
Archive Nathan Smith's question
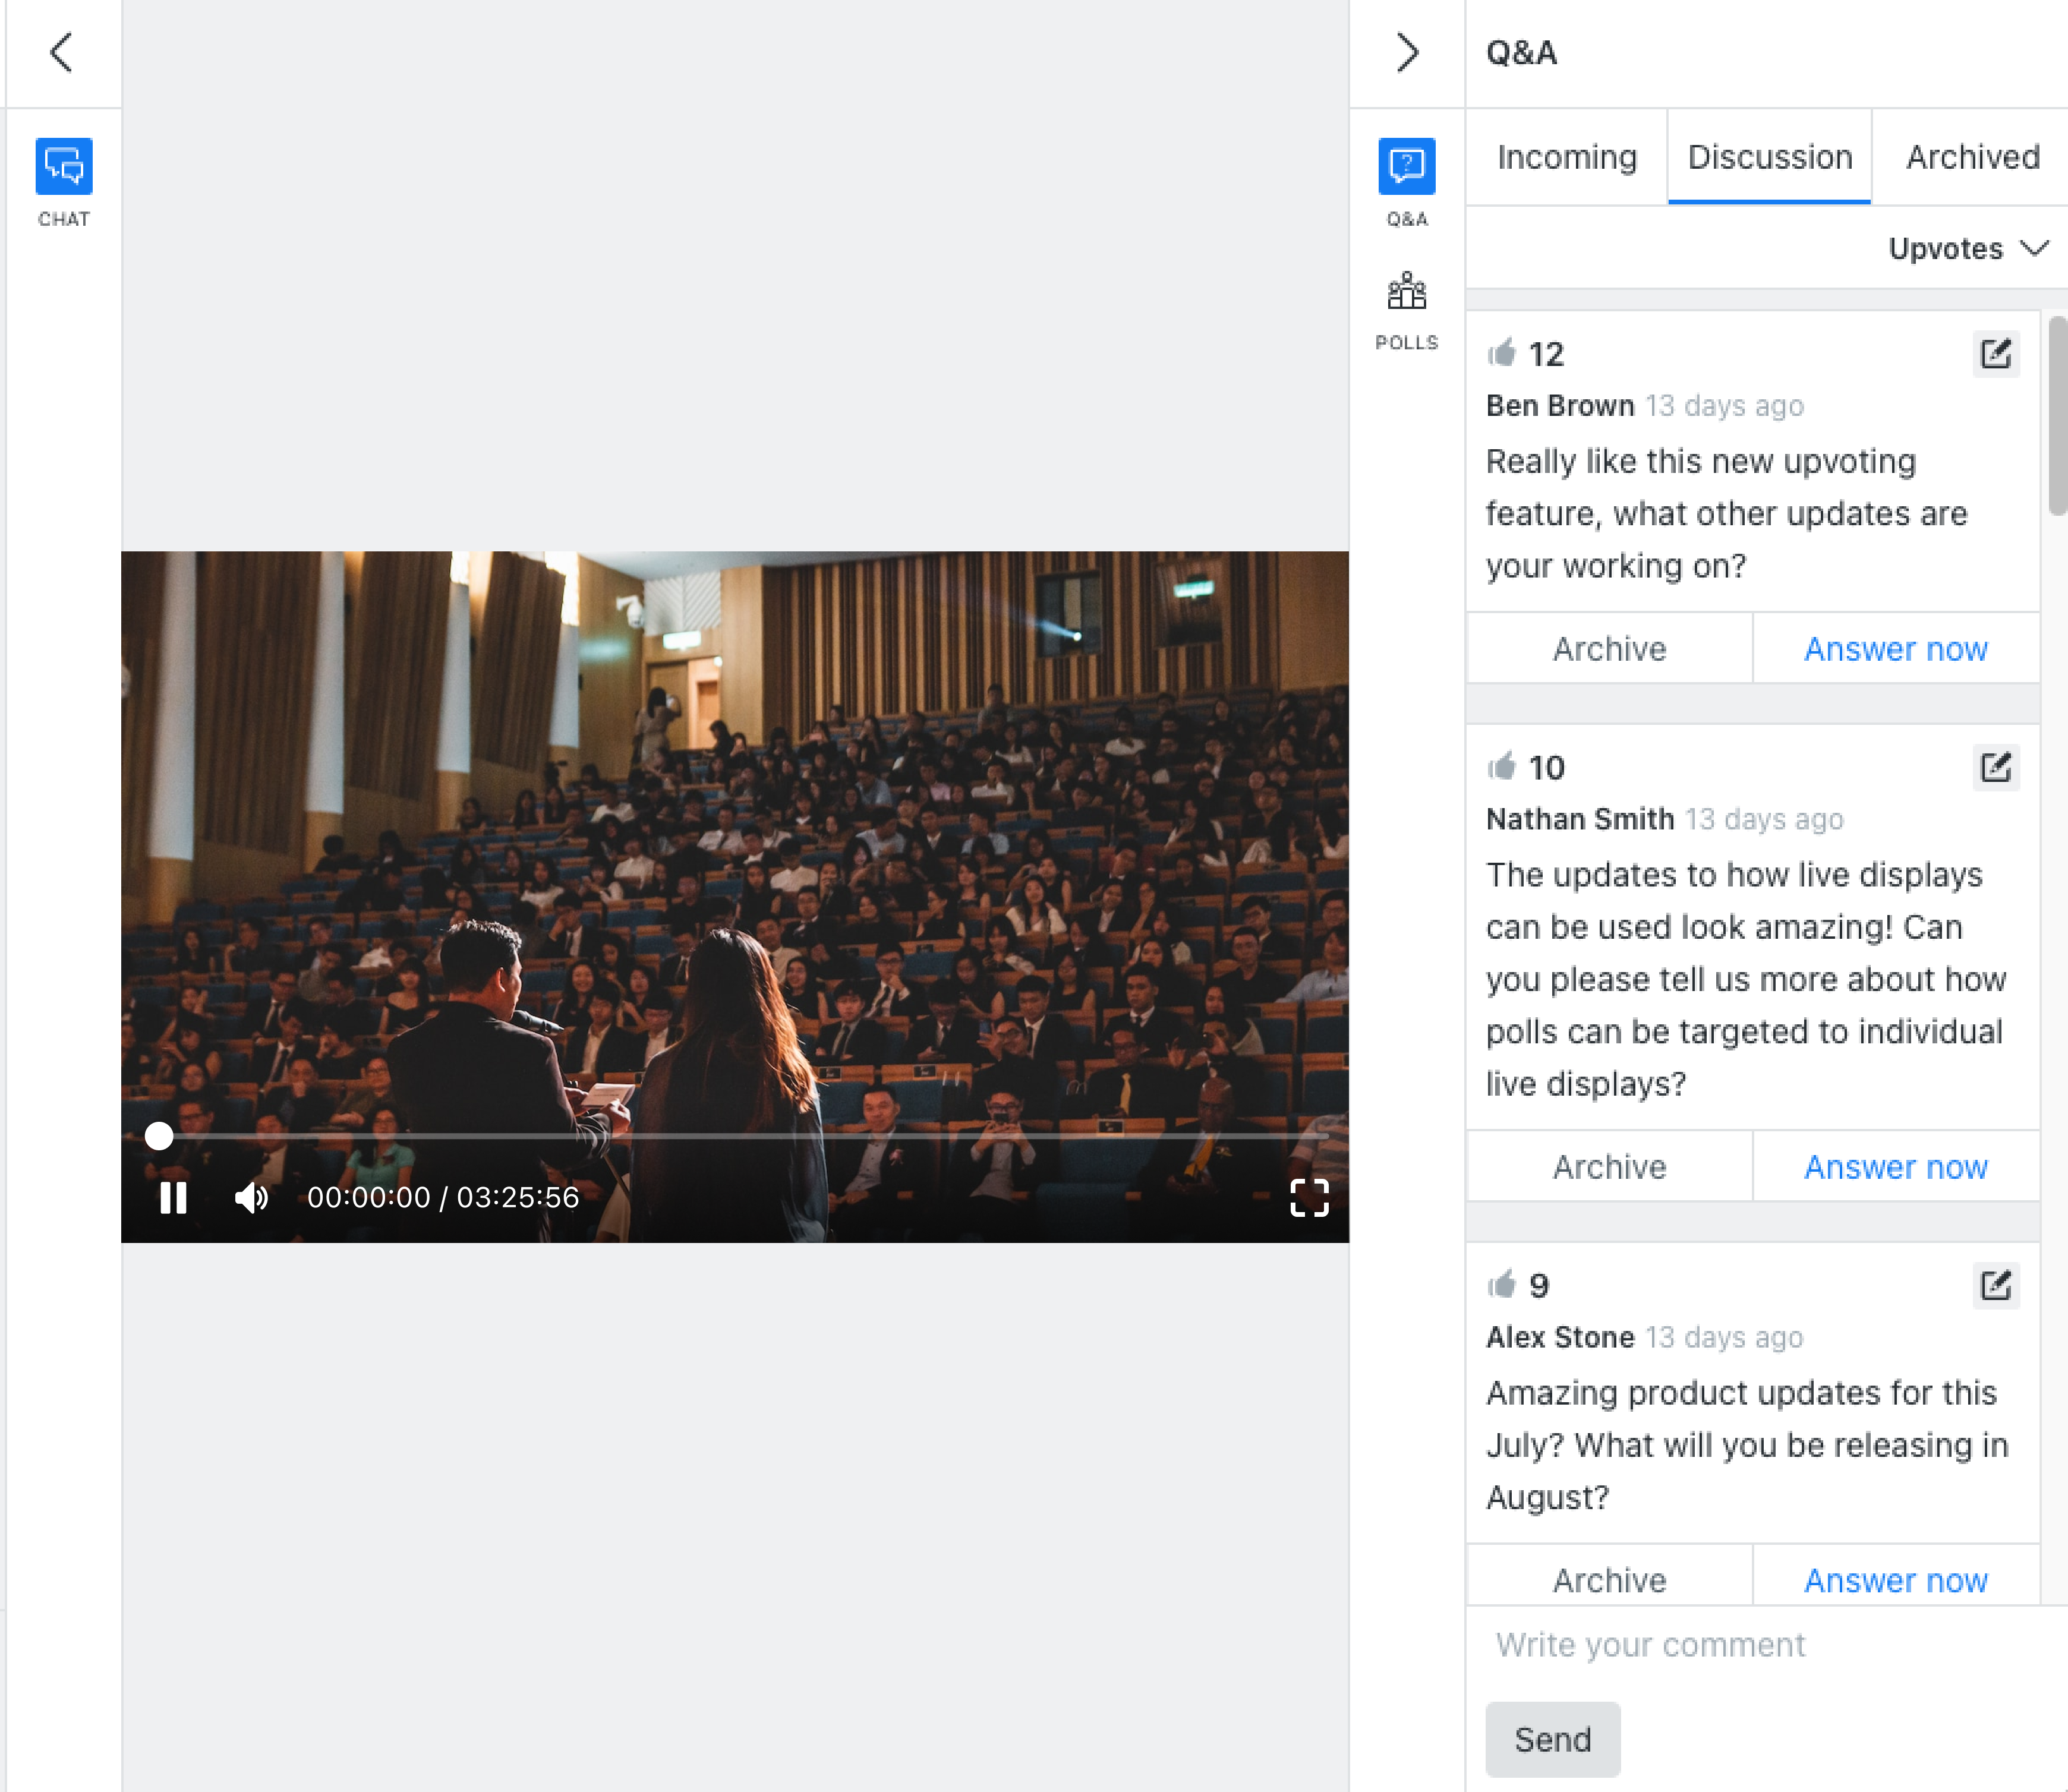pyautogui.click(x=1610, y=1166)
